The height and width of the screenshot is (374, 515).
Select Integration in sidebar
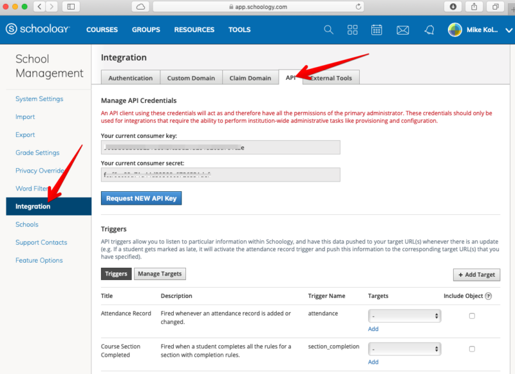pyautogui.click(x=49, y=206)
